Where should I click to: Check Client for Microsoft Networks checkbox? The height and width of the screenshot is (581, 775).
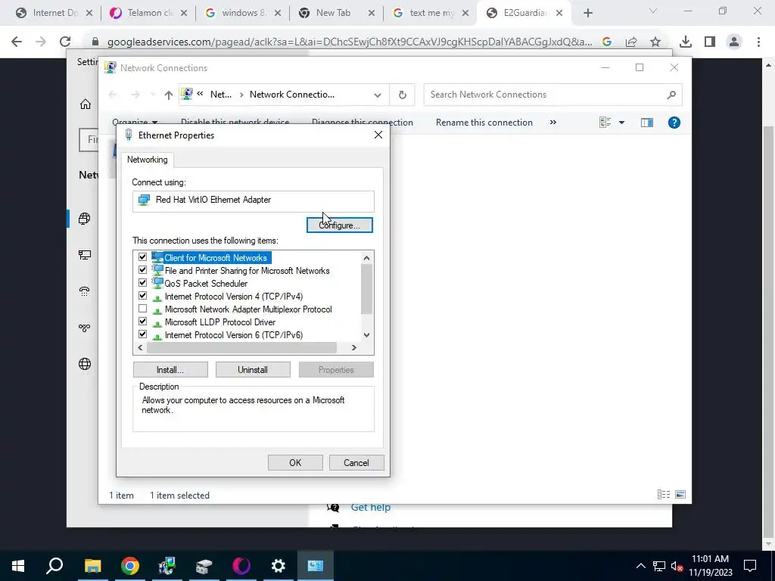click(143, 257)
